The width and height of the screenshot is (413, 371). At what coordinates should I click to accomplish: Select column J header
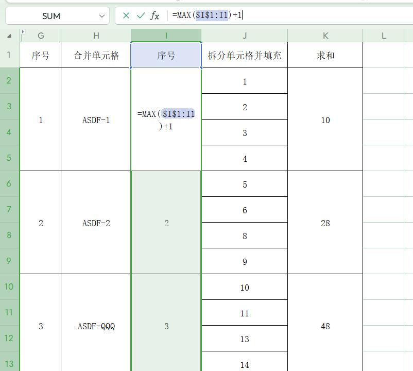pyautogui.click(x=245, y=36)
